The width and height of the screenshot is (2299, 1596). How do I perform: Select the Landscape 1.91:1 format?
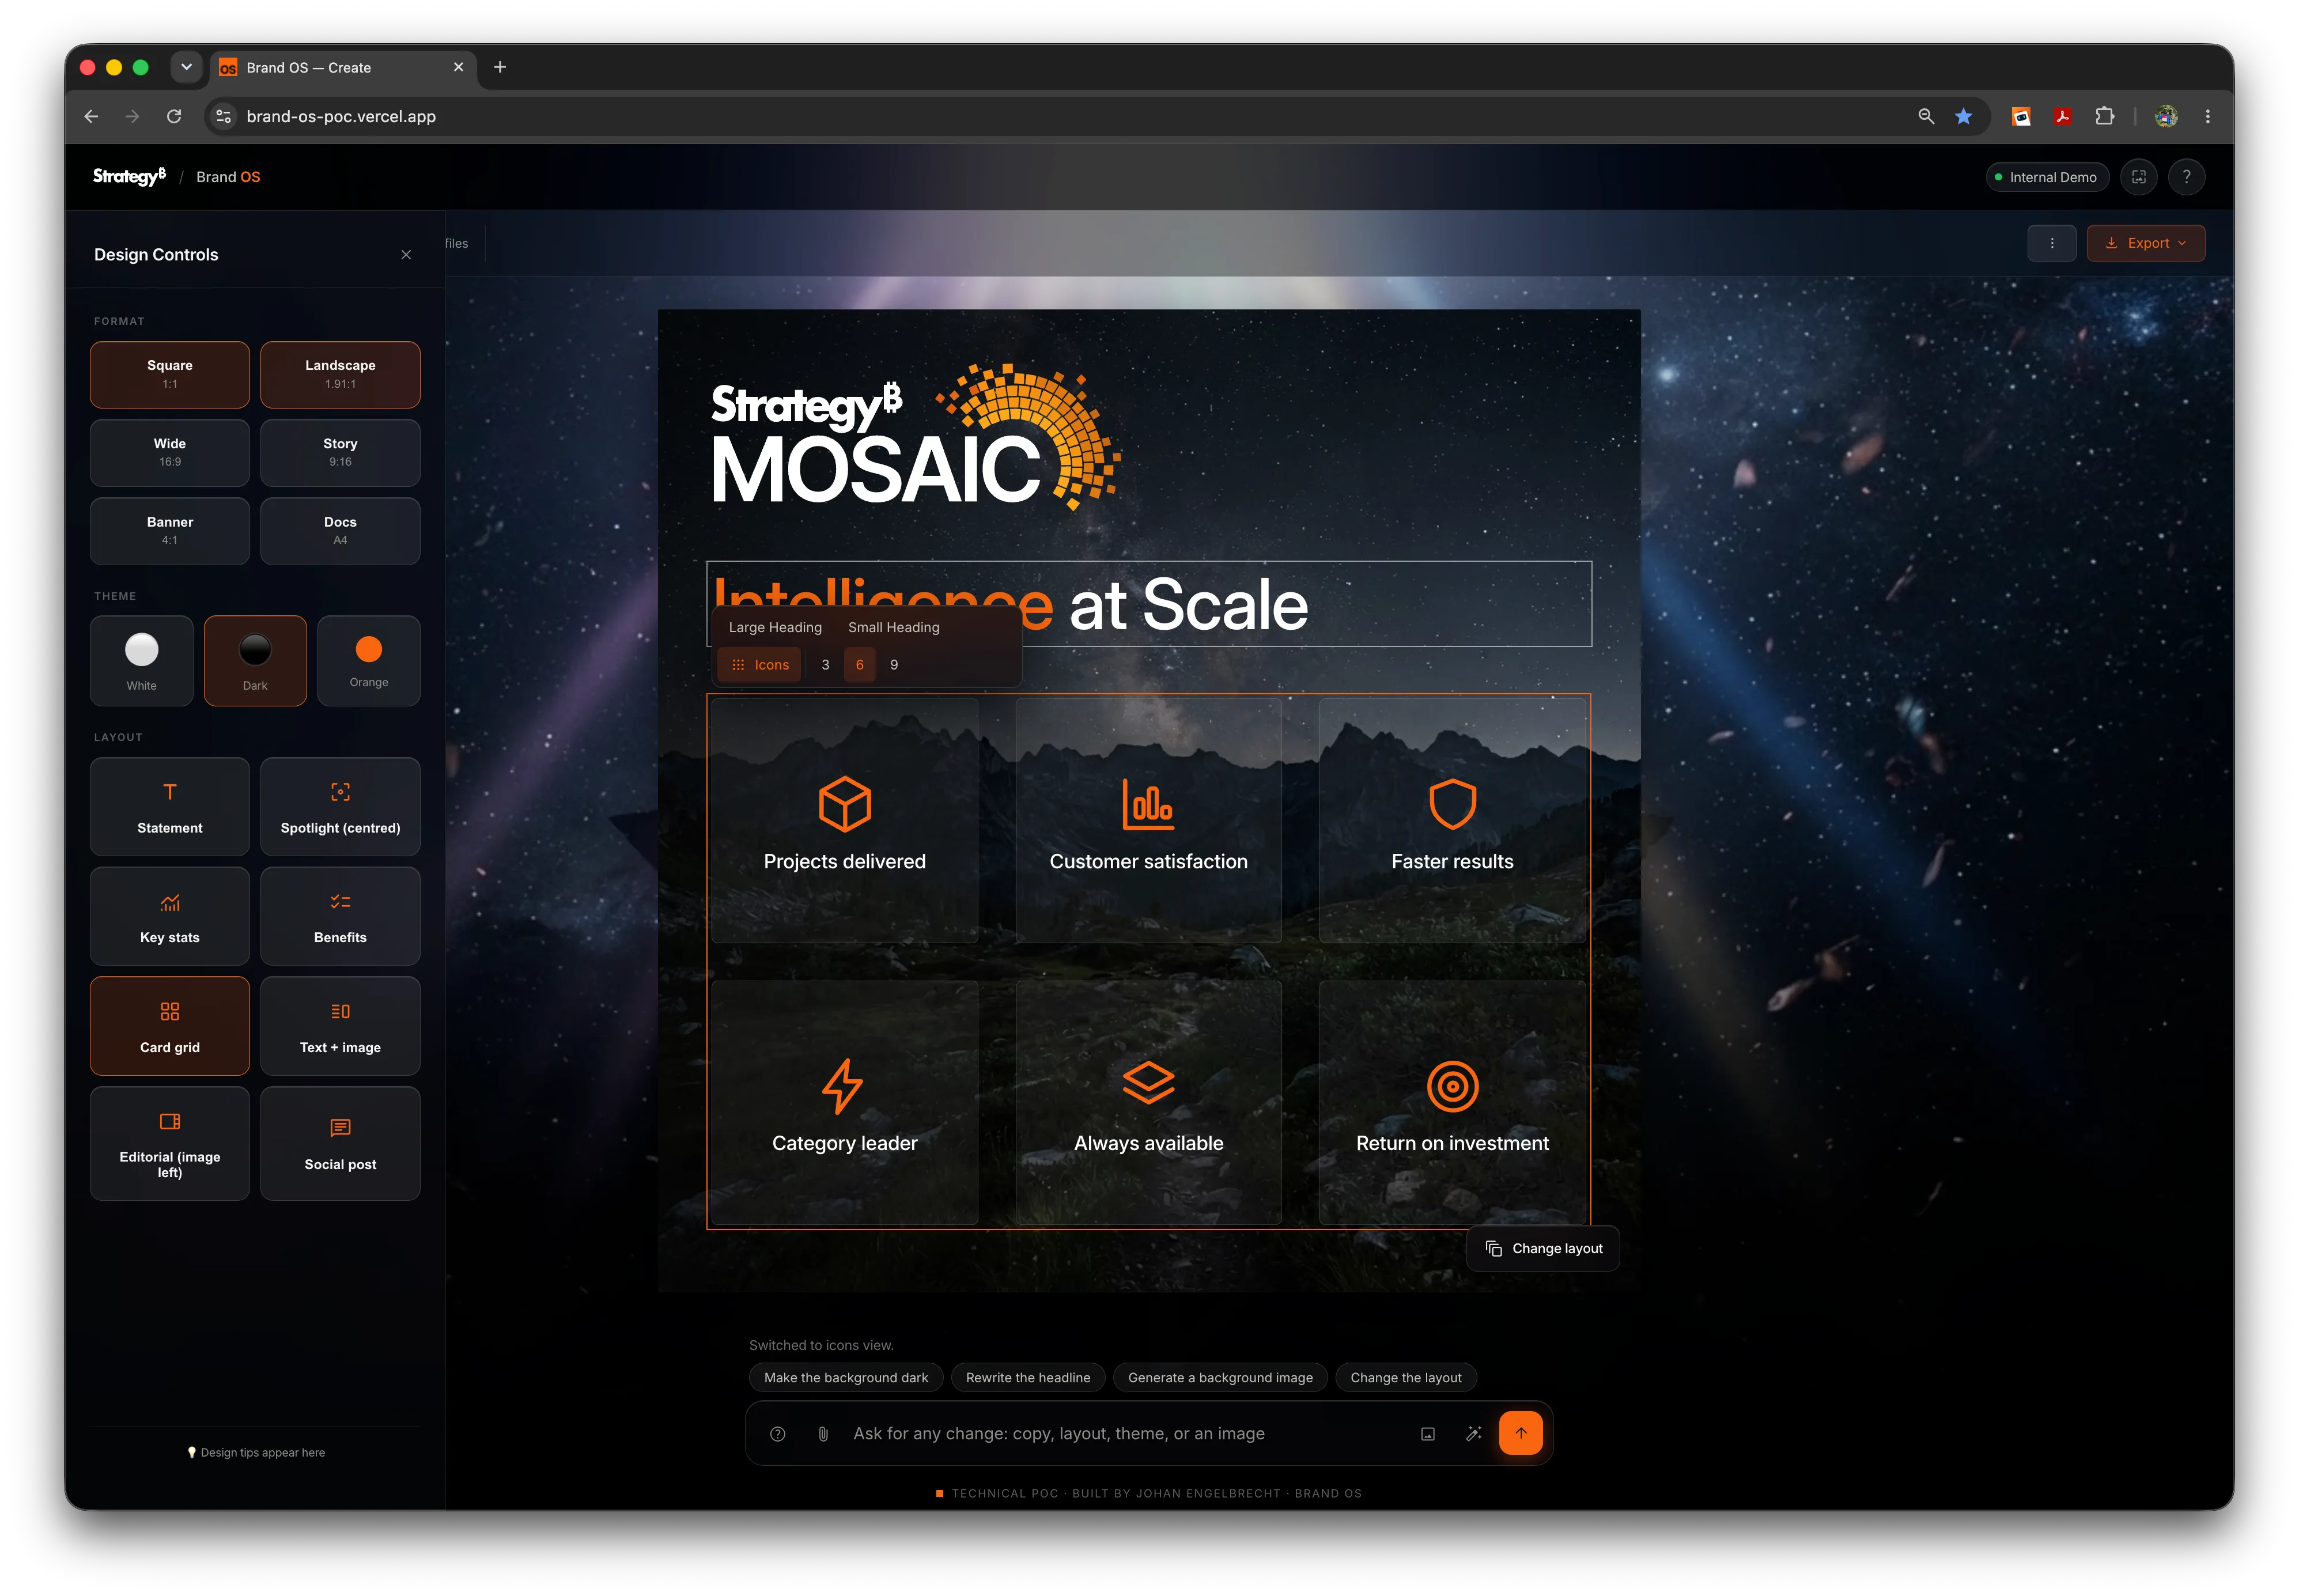pos(340,374)
